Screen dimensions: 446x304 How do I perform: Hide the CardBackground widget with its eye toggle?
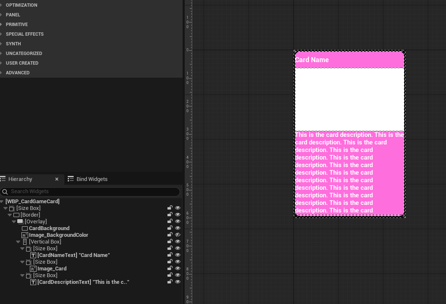pos(178,228)
